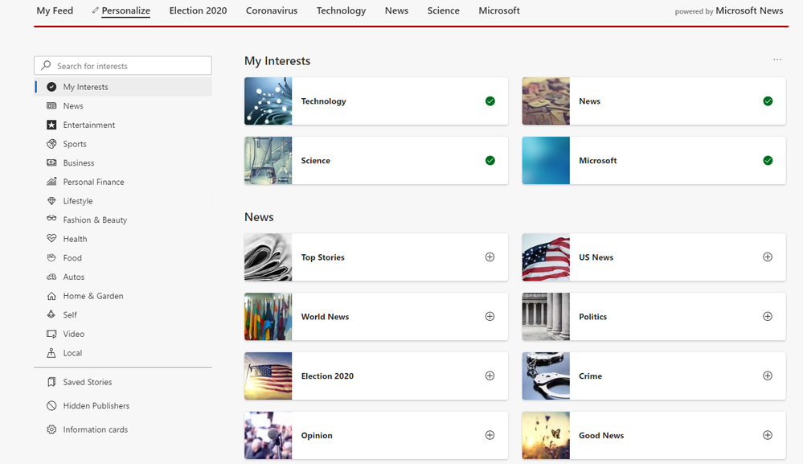Click the Good News butterfly thumbnail
The height and width of the screenshot is (464, 803).
pos(546,435)
